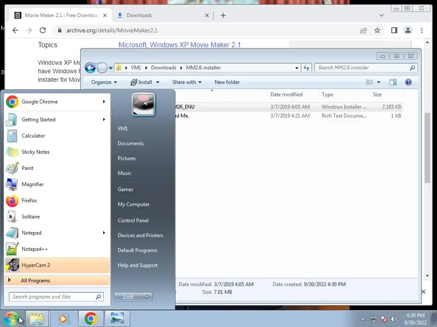Expand Getting Started jump list arrow

[104, 120]
